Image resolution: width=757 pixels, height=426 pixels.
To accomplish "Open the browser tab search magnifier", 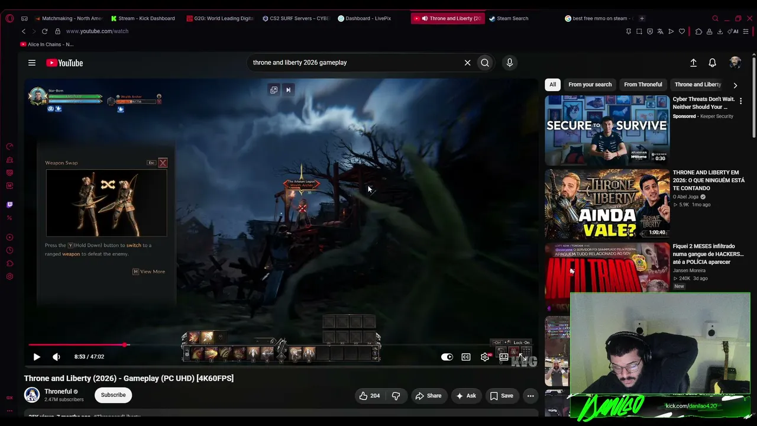I will 715,18.
